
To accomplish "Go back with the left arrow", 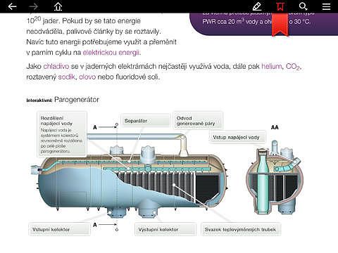I will click(12, 6).
